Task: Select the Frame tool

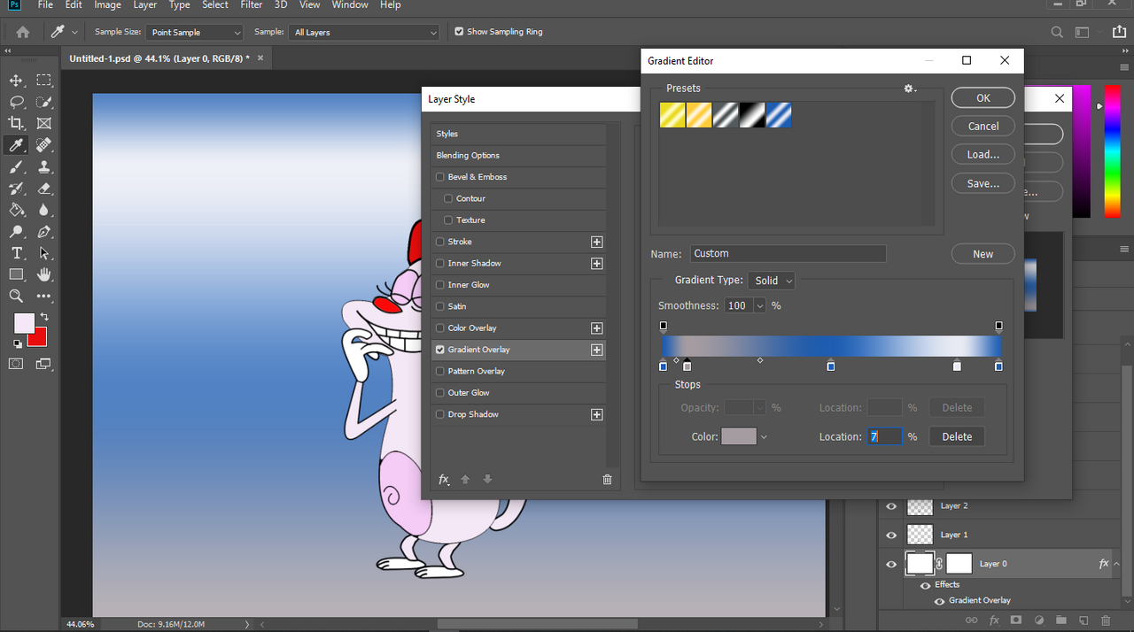Action: click(44, 123)
